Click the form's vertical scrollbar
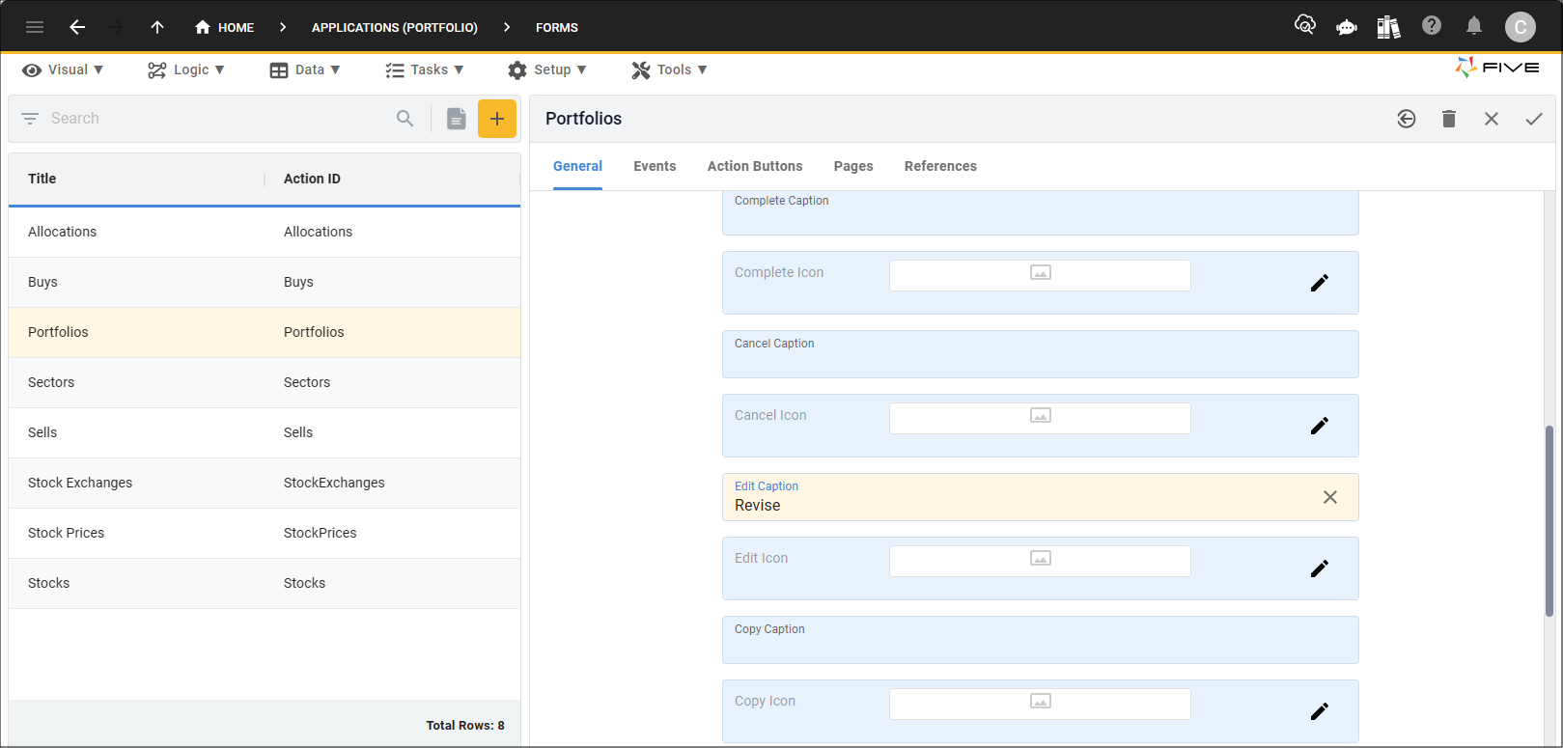 (1549, 521)
